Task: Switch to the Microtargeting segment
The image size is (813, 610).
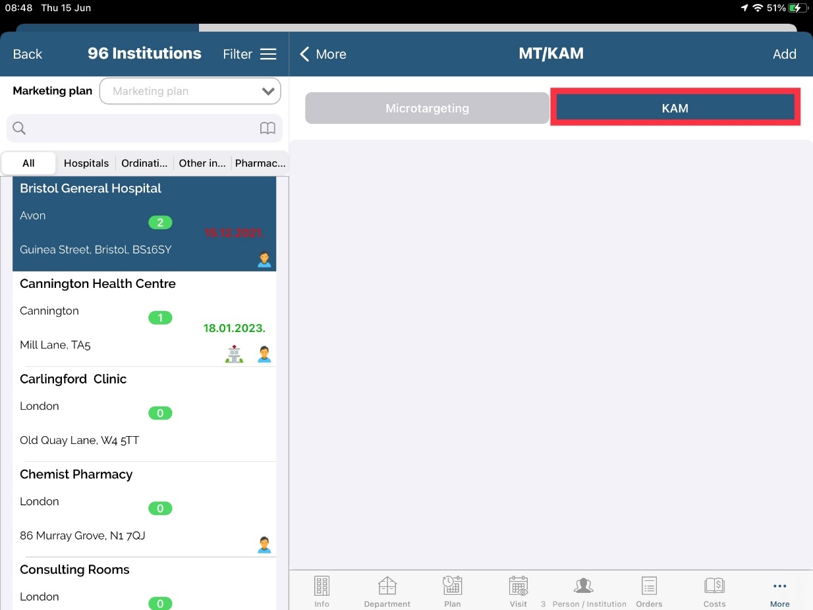Action: click(x=427, y=108)
